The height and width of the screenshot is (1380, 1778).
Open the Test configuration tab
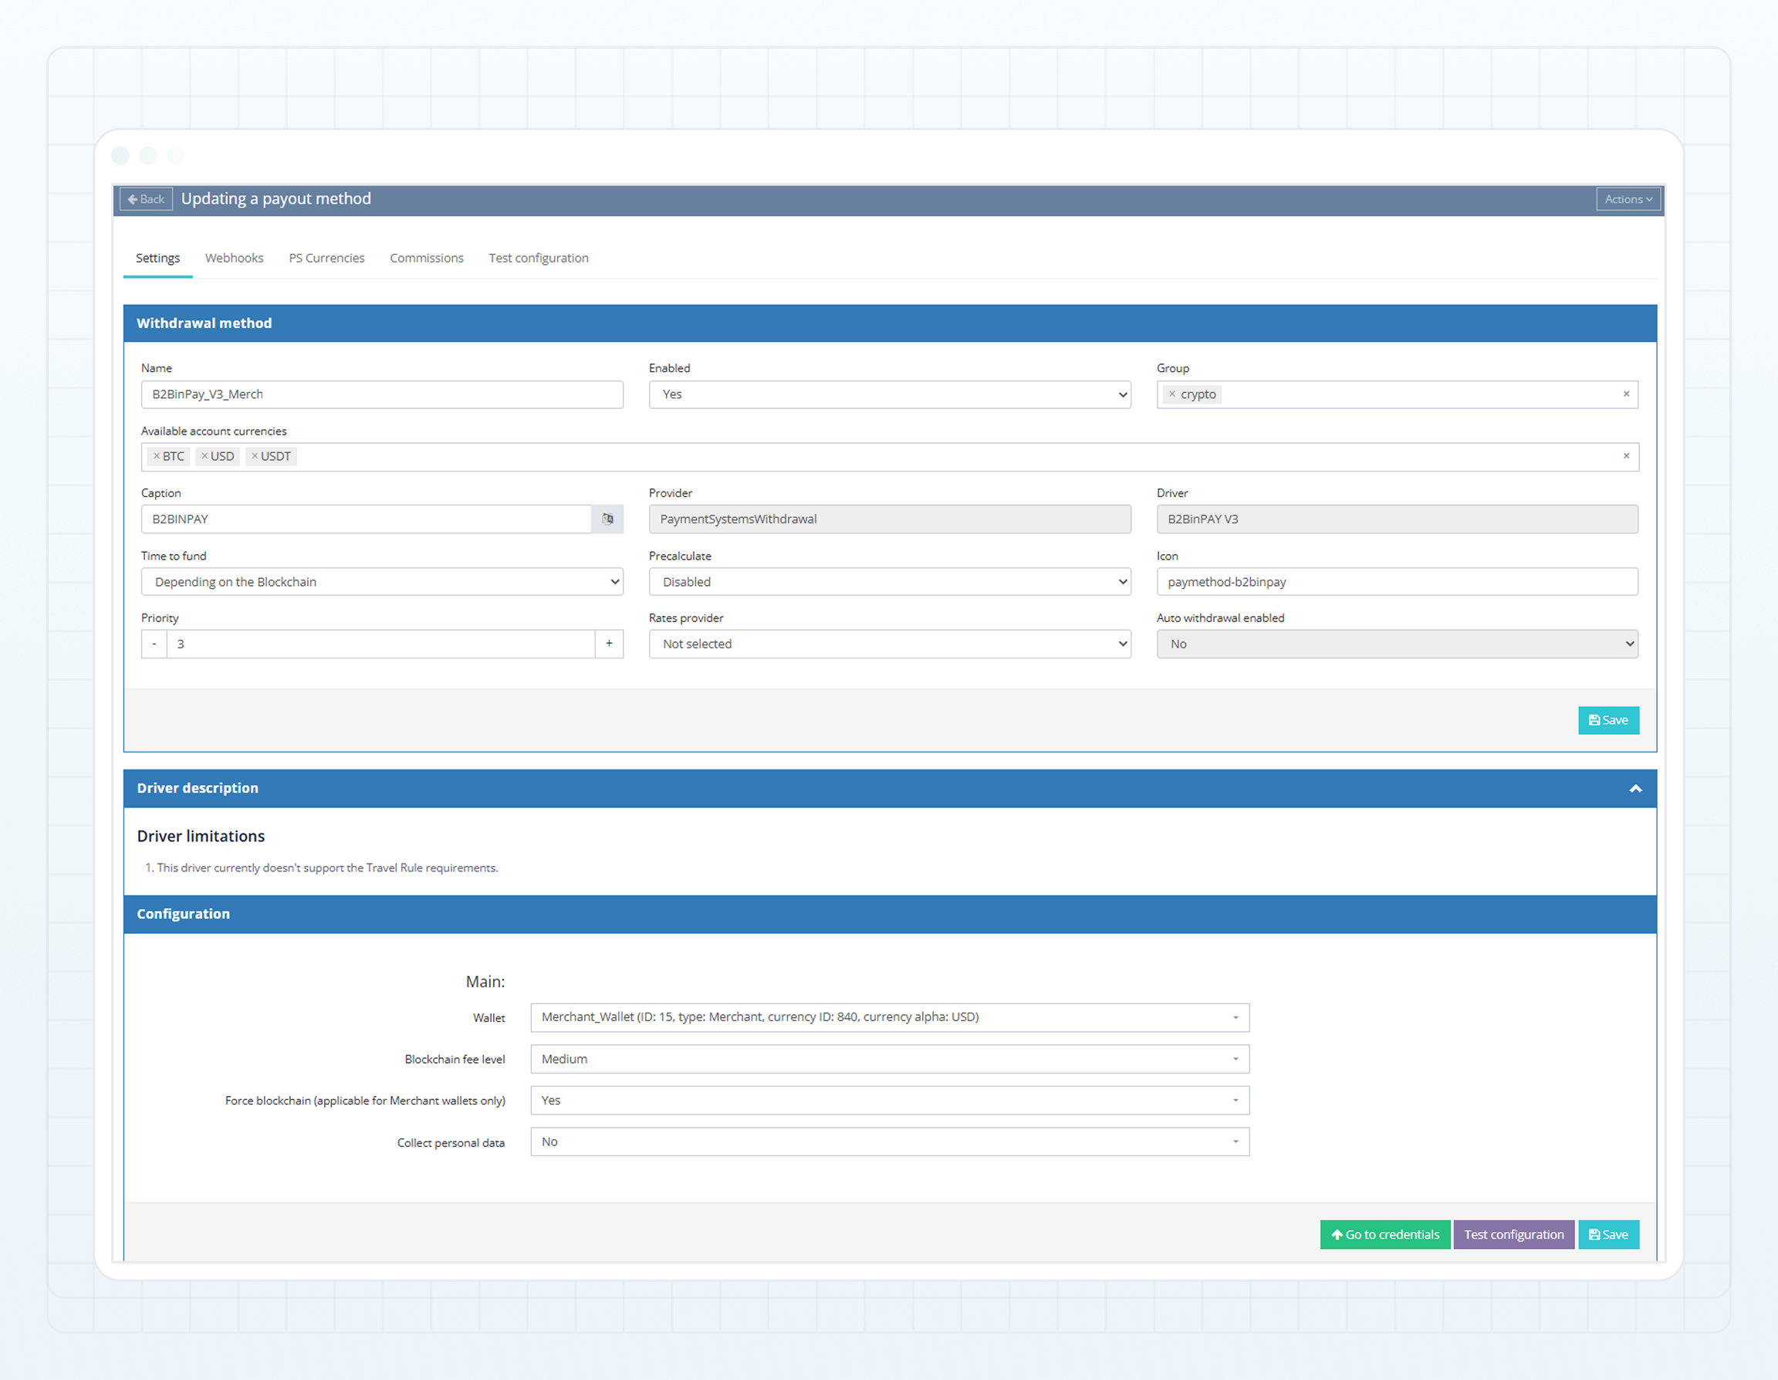pos(538,258)
